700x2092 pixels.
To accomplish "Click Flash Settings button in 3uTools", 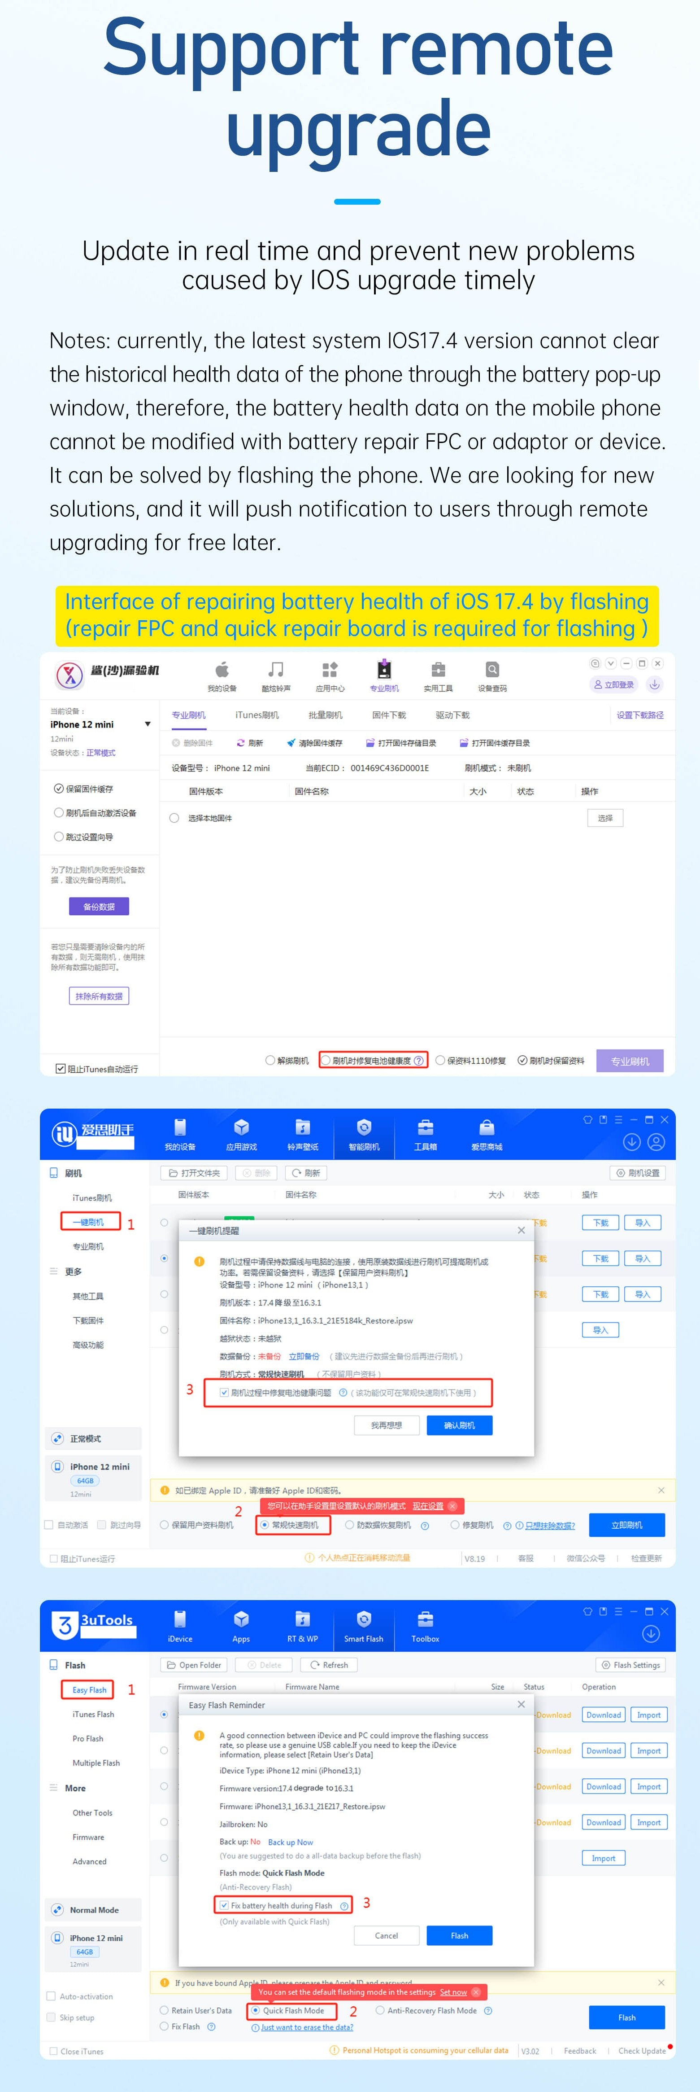I will pyautogui.click(x=631, y=1665).
